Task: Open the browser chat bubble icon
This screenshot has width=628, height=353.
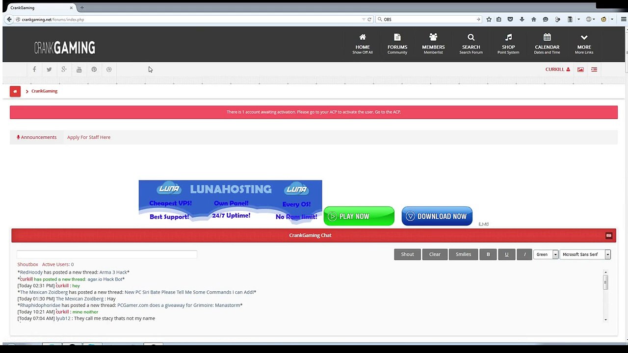Action: 546,20
